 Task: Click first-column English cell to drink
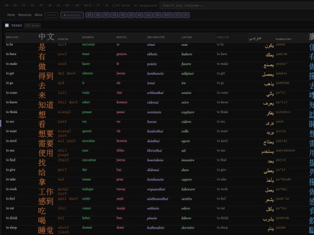(12, 218)
